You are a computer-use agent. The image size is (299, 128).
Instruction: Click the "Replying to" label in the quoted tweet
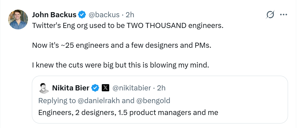click(x=57, y=101)
